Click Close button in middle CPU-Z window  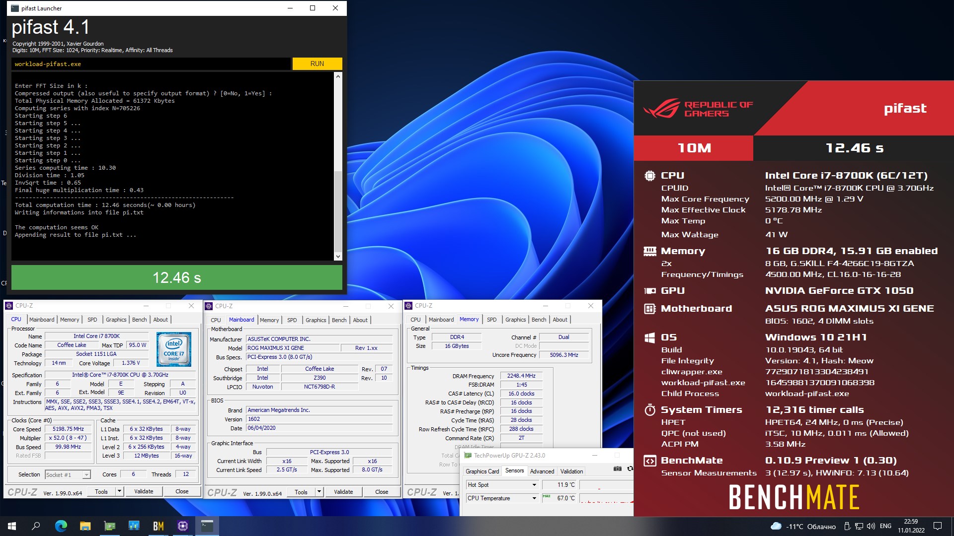(382, 492)
